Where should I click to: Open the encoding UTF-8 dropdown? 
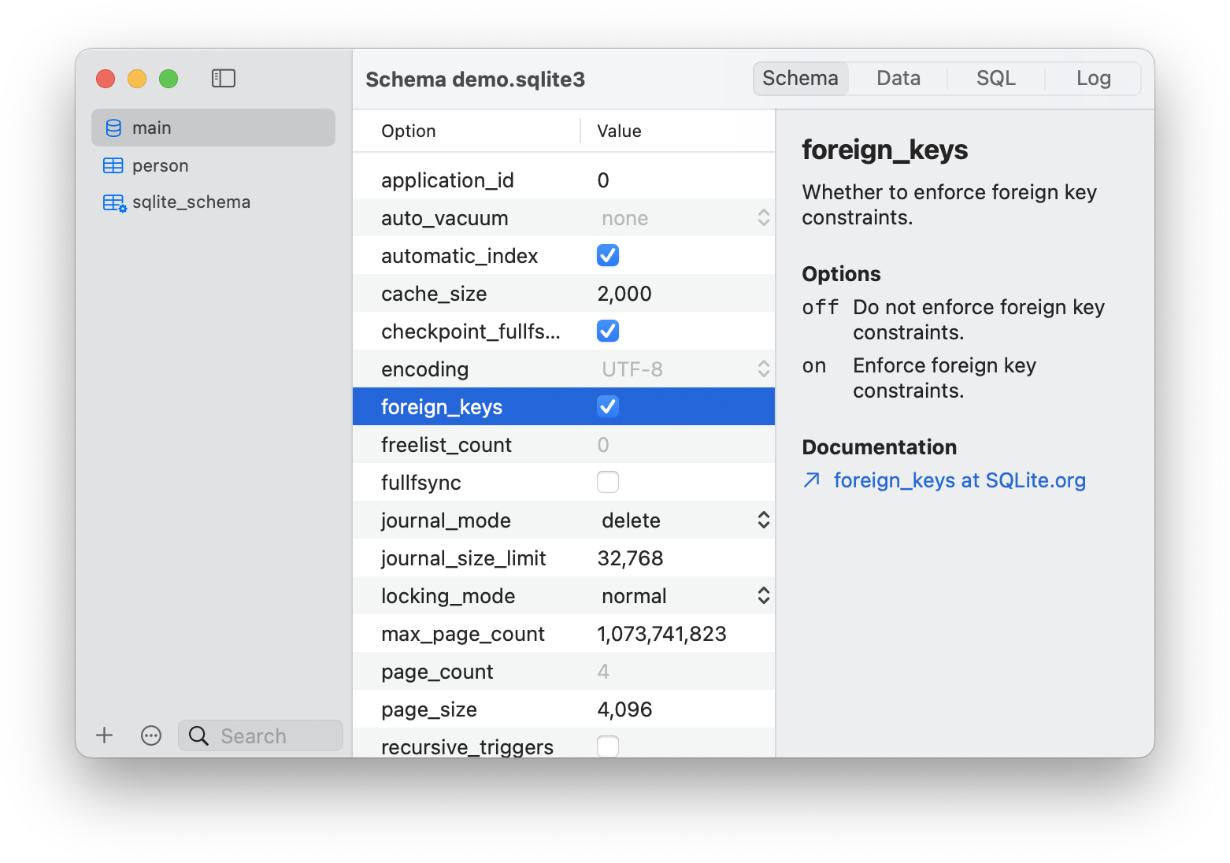coord(684,369)
